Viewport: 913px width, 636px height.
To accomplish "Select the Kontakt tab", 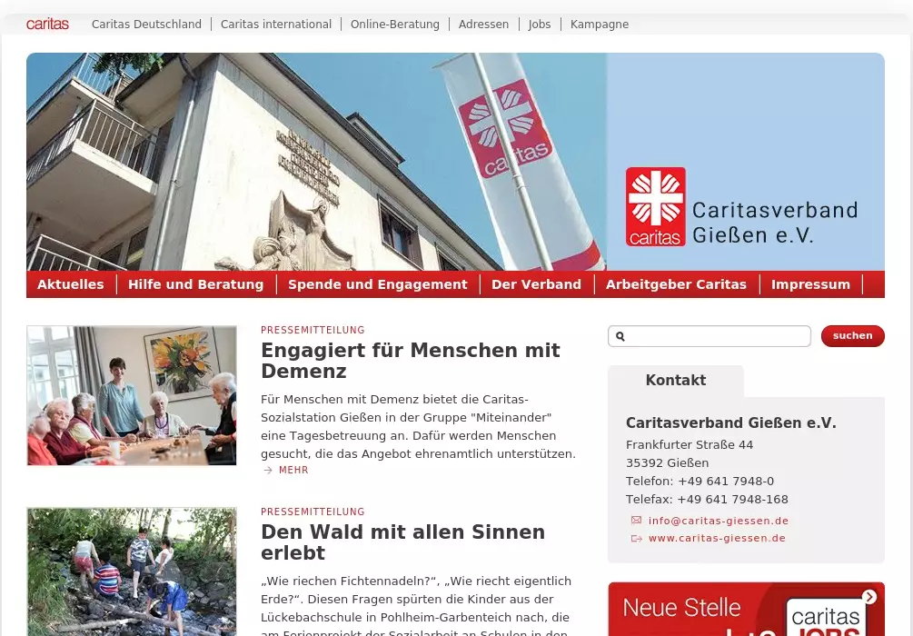I will pos(675,381).
